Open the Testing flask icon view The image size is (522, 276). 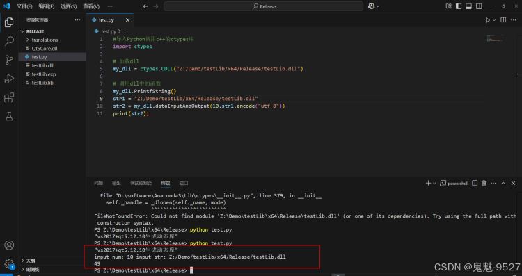tap(9, 116)
